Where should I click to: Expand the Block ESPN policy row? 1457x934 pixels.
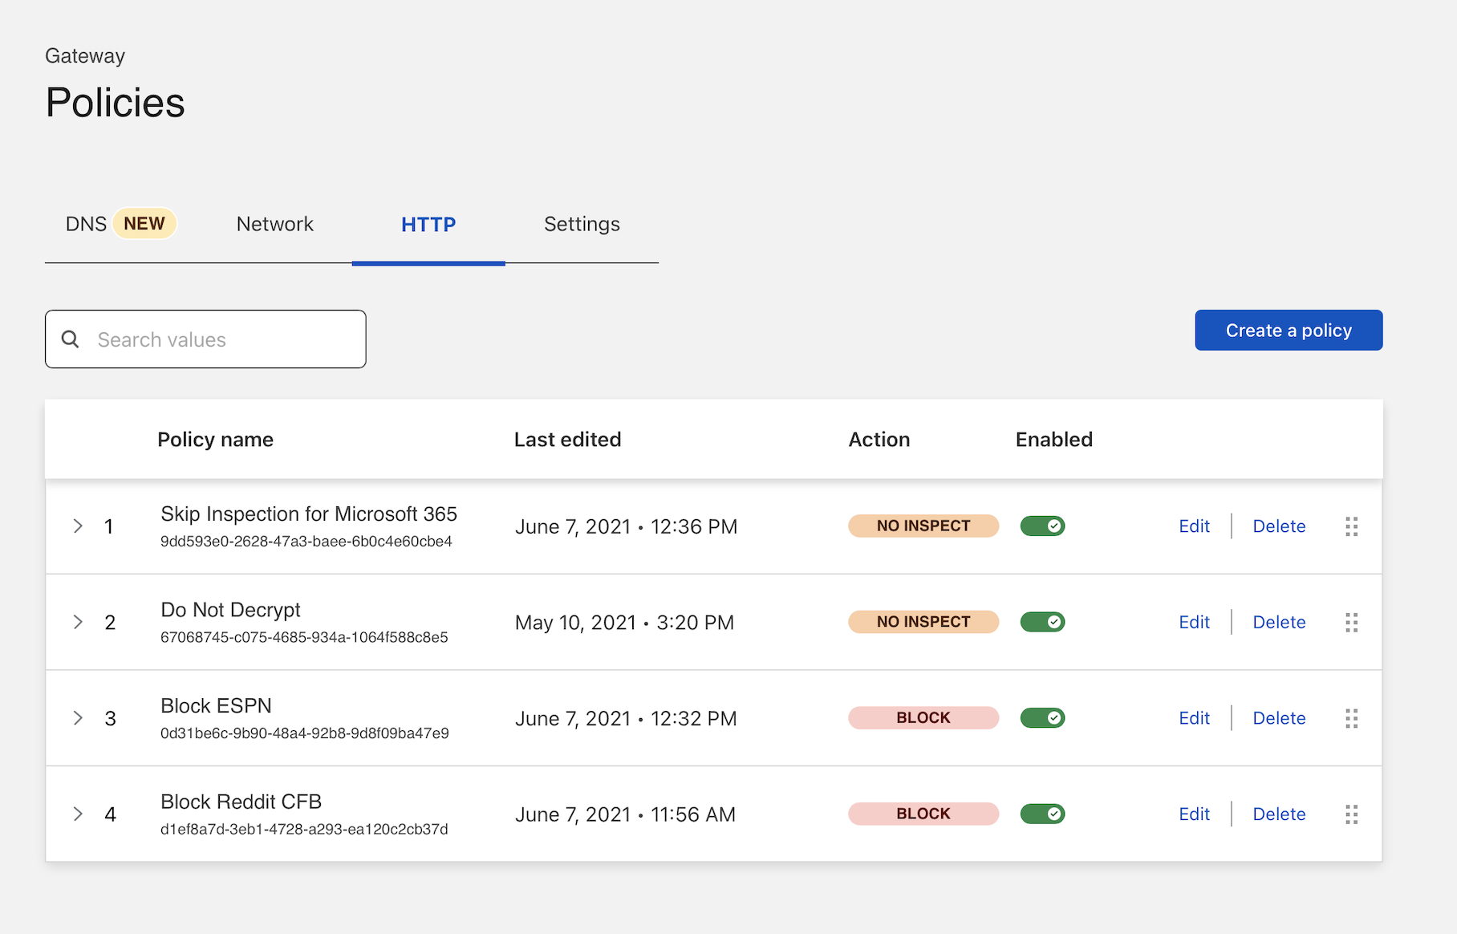78,718
